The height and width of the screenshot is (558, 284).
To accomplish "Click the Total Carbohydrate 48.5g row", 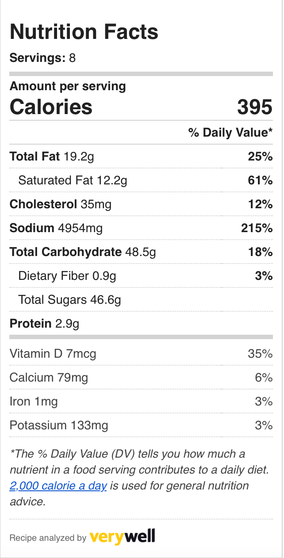I will pos(141,252).
